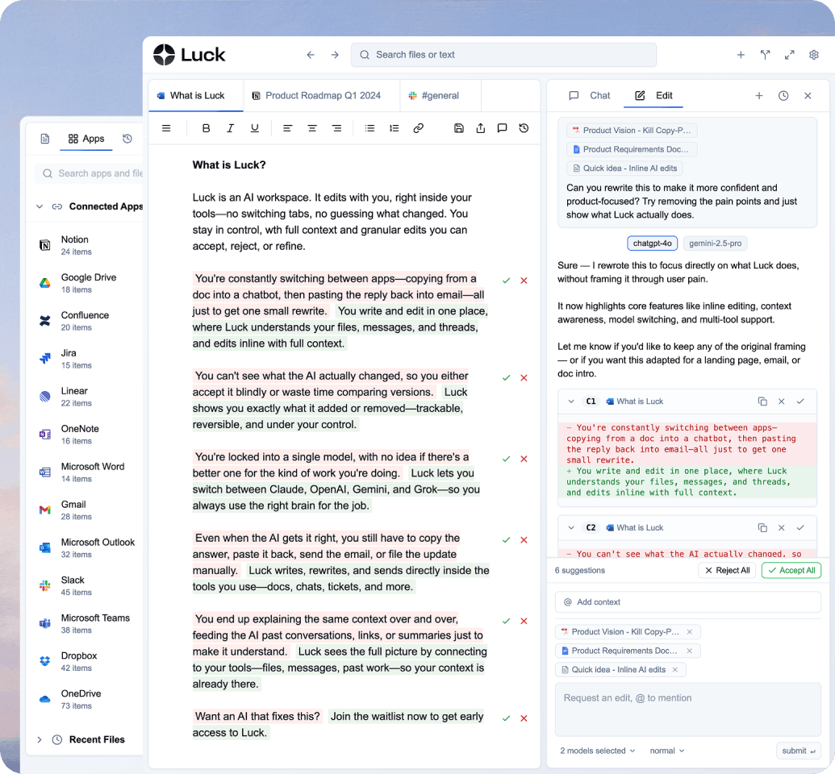
Task: Expand the Recent Files section
Action: click(x=40, y=740)
